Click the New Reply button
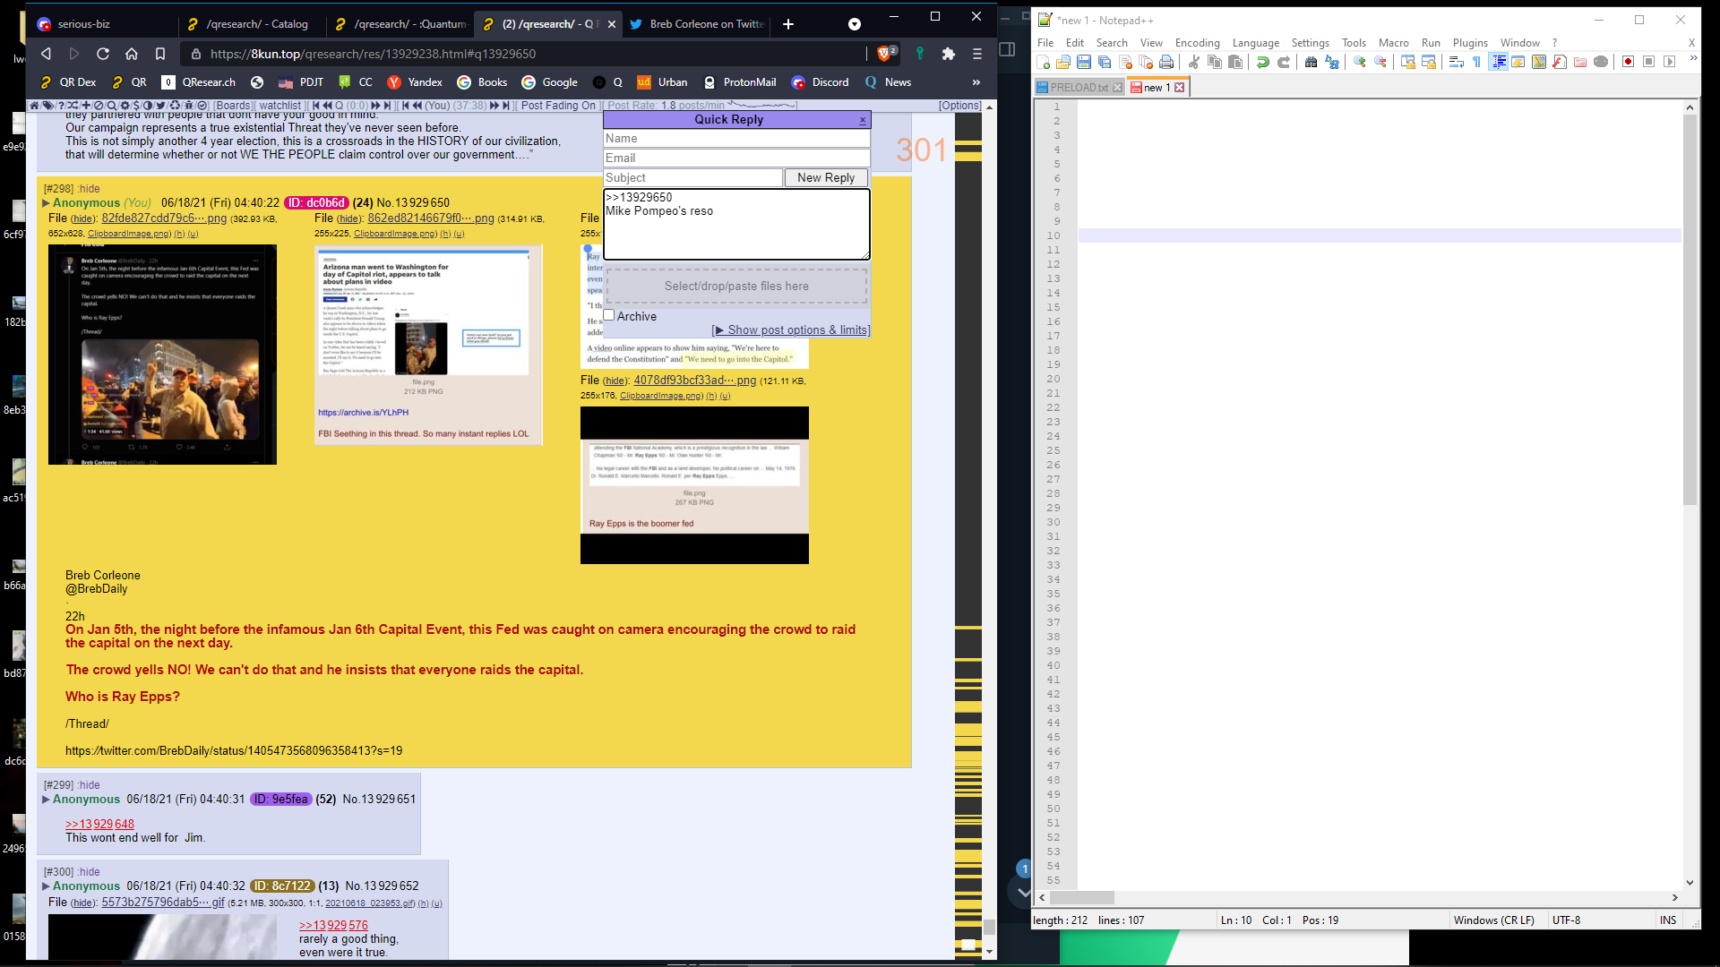 tap(826, 178)
